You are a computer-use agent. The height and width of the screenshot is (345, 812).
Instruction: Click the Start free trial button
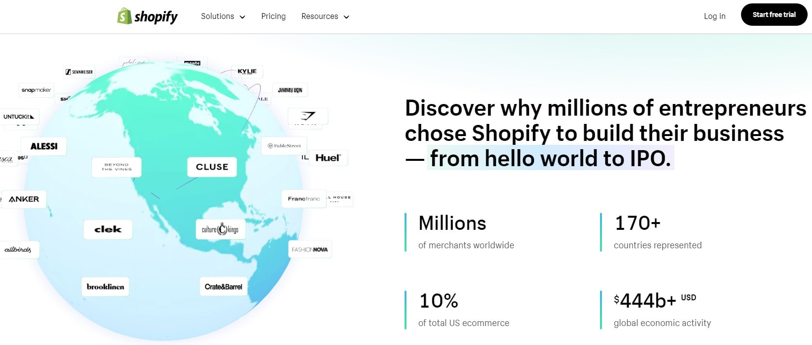(774, 15)
